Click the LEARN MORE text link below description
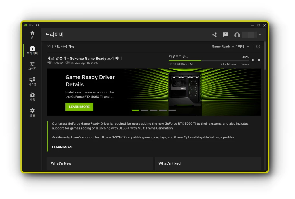 62,147
